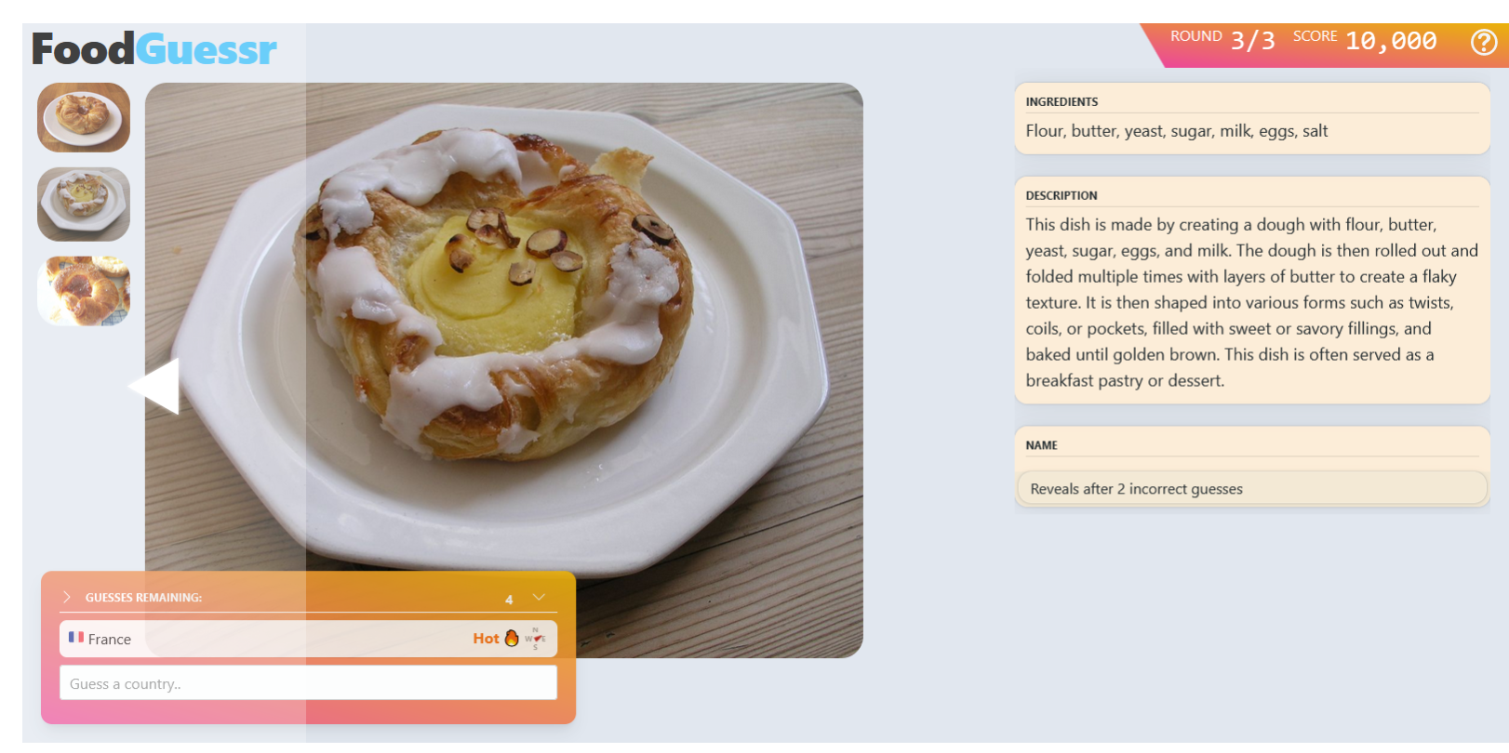
Task: Click the French flag icon
Action: tap(76, 638)
